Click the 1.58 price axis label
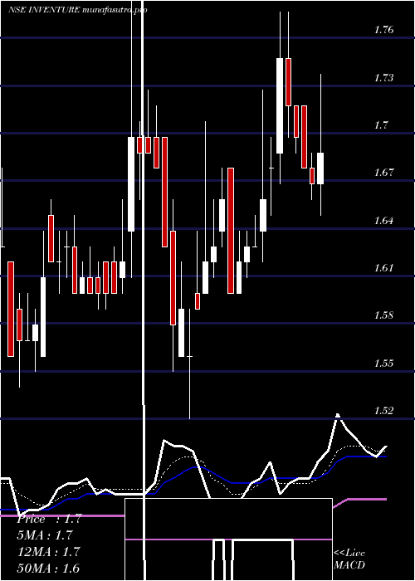 pos(383,315)
